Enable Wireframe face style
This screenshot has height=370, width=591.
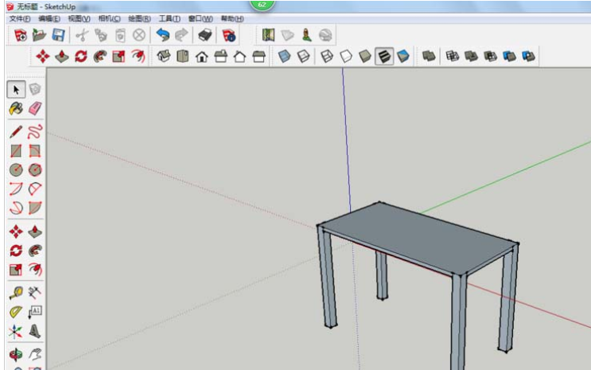coord(326,56)
